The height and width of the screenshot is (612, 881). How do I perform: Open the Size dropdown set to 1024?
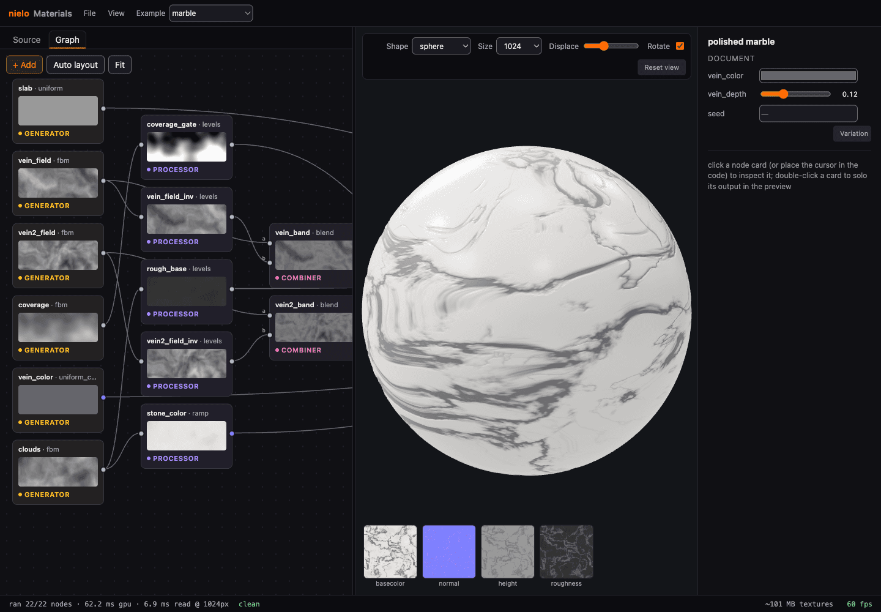pos(519,46)
